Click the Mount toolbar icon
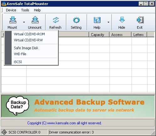 tap(13, 20)
